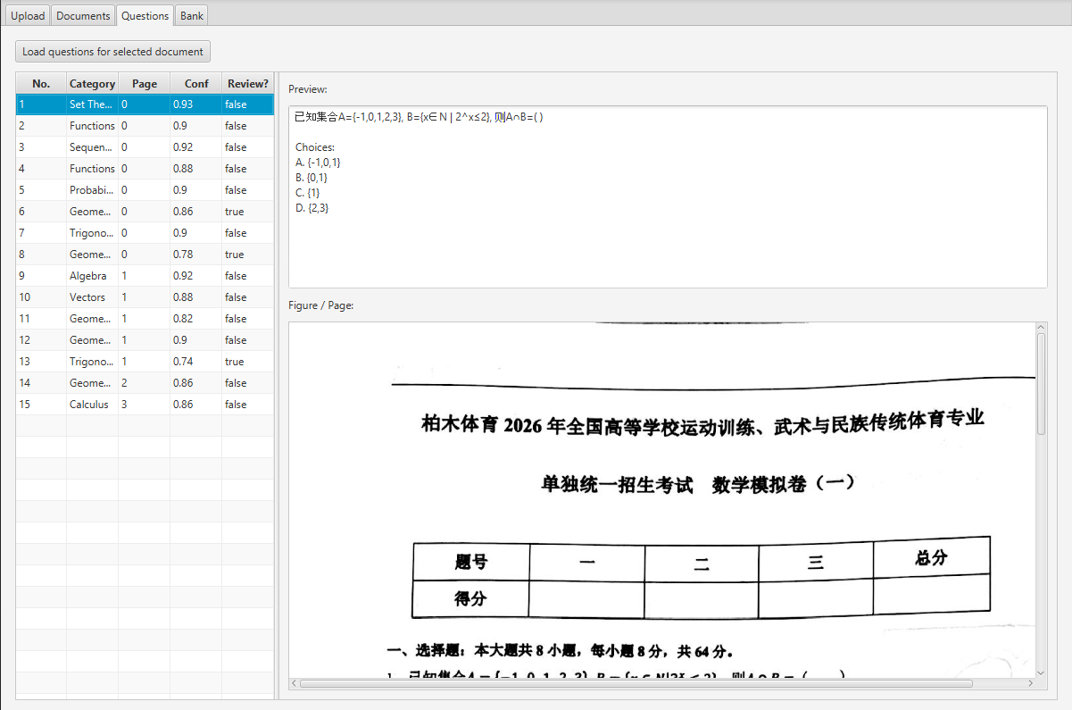Click confidence 0.93 cell of question 1

click(x=196, y=104)
